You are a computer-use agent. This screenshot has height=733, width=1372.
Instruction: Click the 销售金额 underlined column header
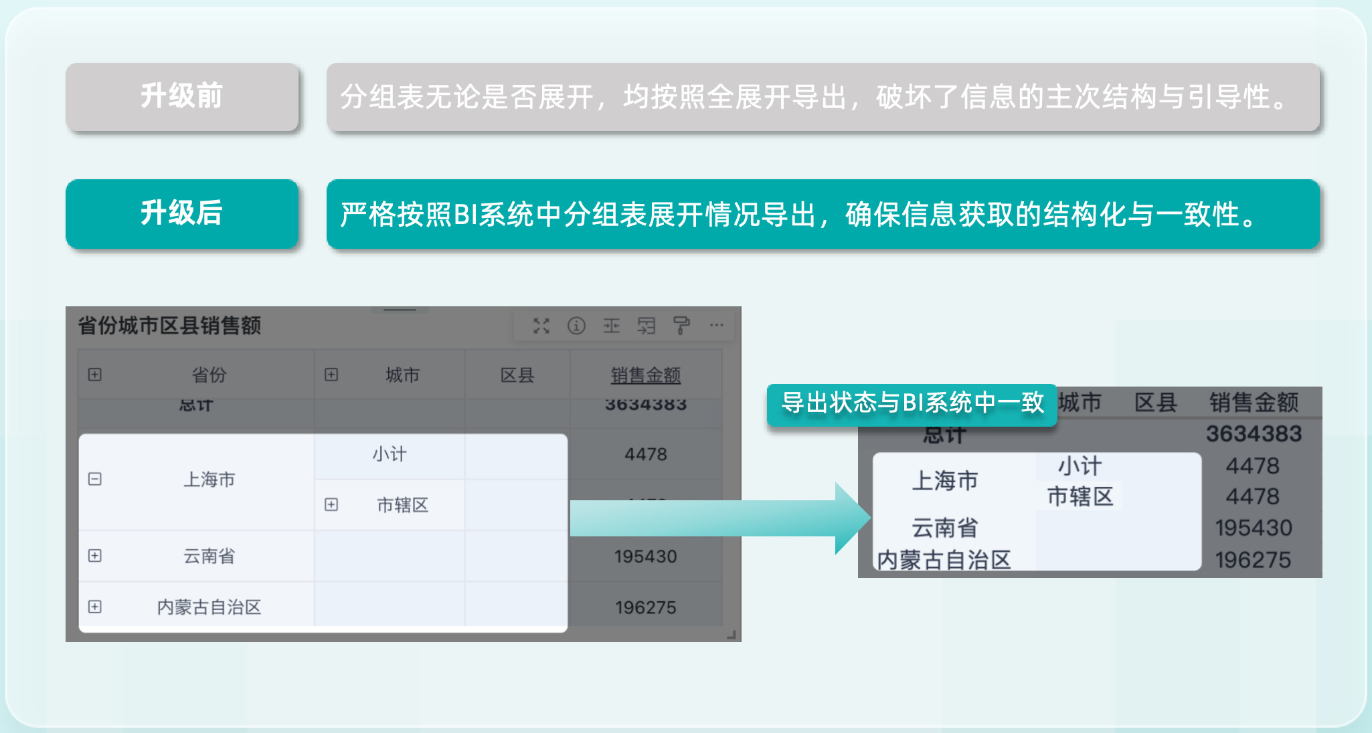645,375
